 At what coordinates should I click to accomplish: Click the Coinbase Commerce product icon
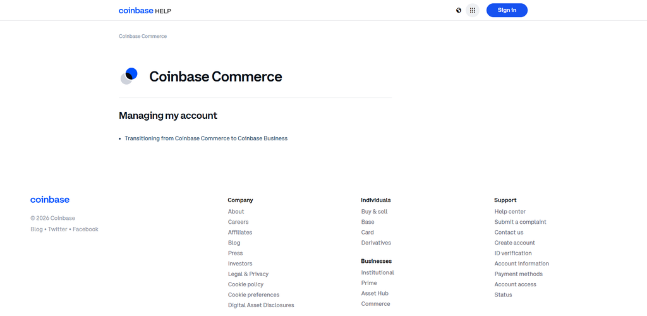(x=129, y=76)
